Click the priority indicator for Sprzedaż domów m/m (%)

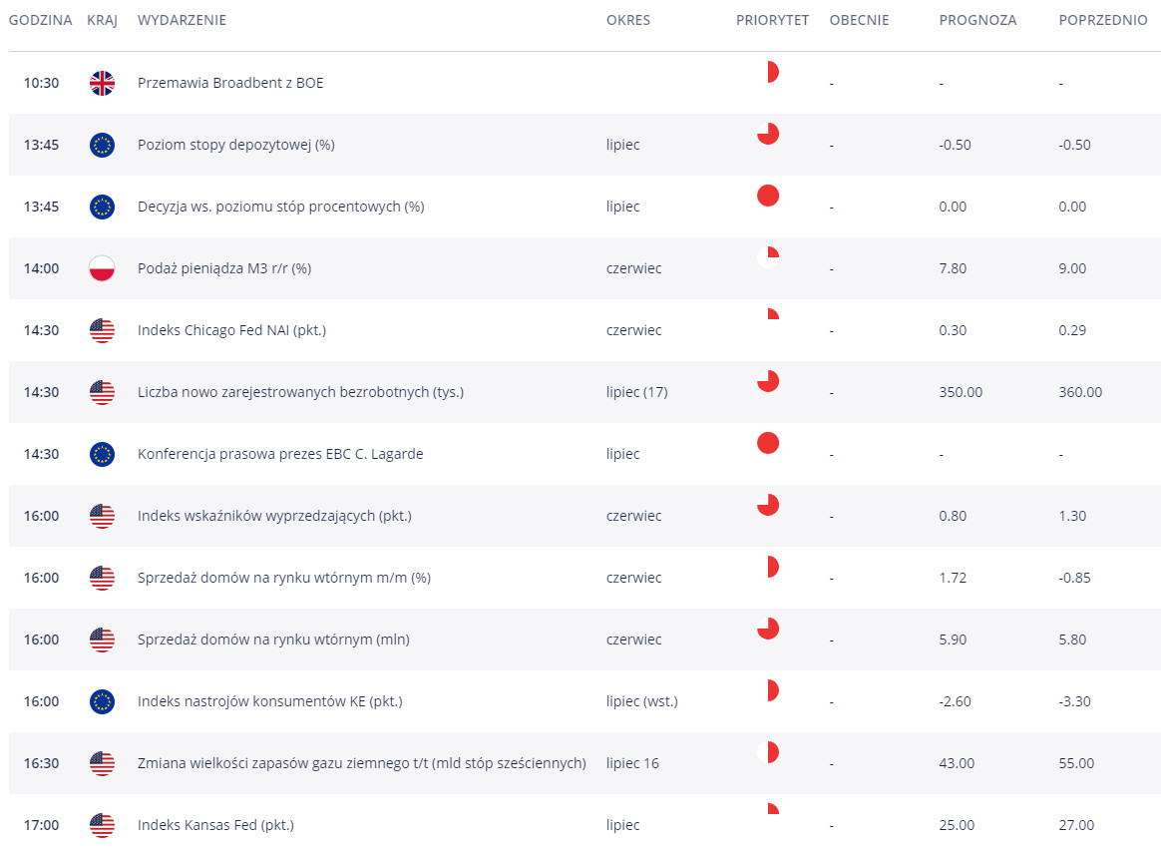[x=769, y=567]
